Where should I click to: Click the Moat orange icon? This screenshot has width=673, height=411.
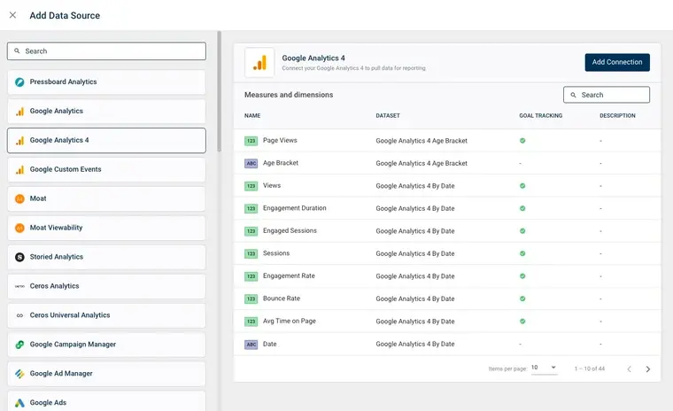[19, 199]
